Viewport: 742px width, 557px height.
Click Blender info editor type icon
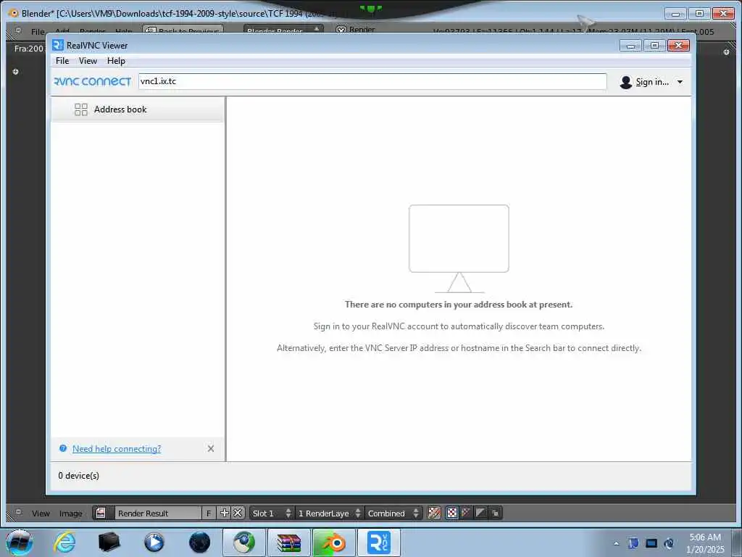(x=18, y=30)
